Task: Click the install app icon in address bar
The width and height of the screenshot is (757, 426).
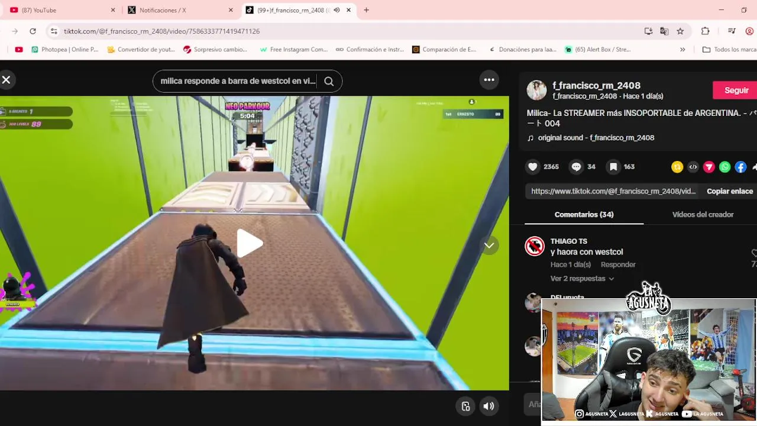Action: pos(648,31)
